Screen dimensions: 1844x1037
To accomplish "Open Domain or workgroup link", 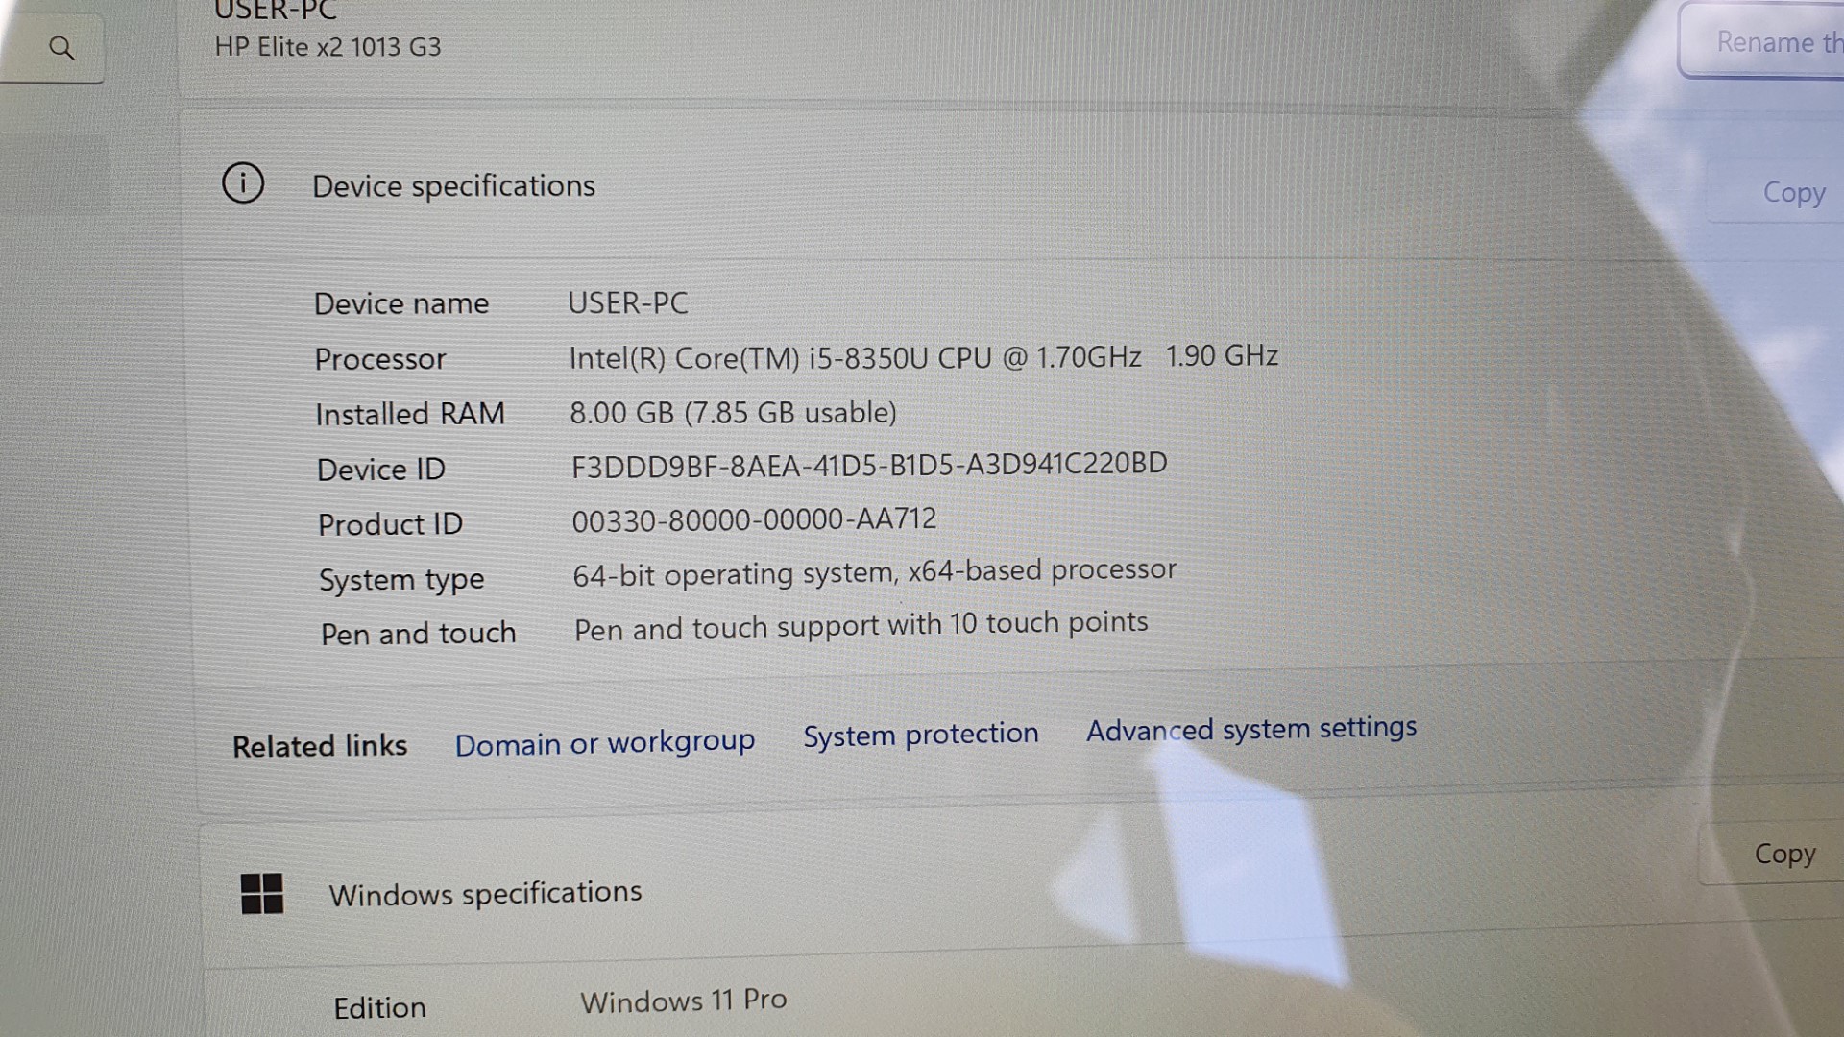I will (605, 743).
